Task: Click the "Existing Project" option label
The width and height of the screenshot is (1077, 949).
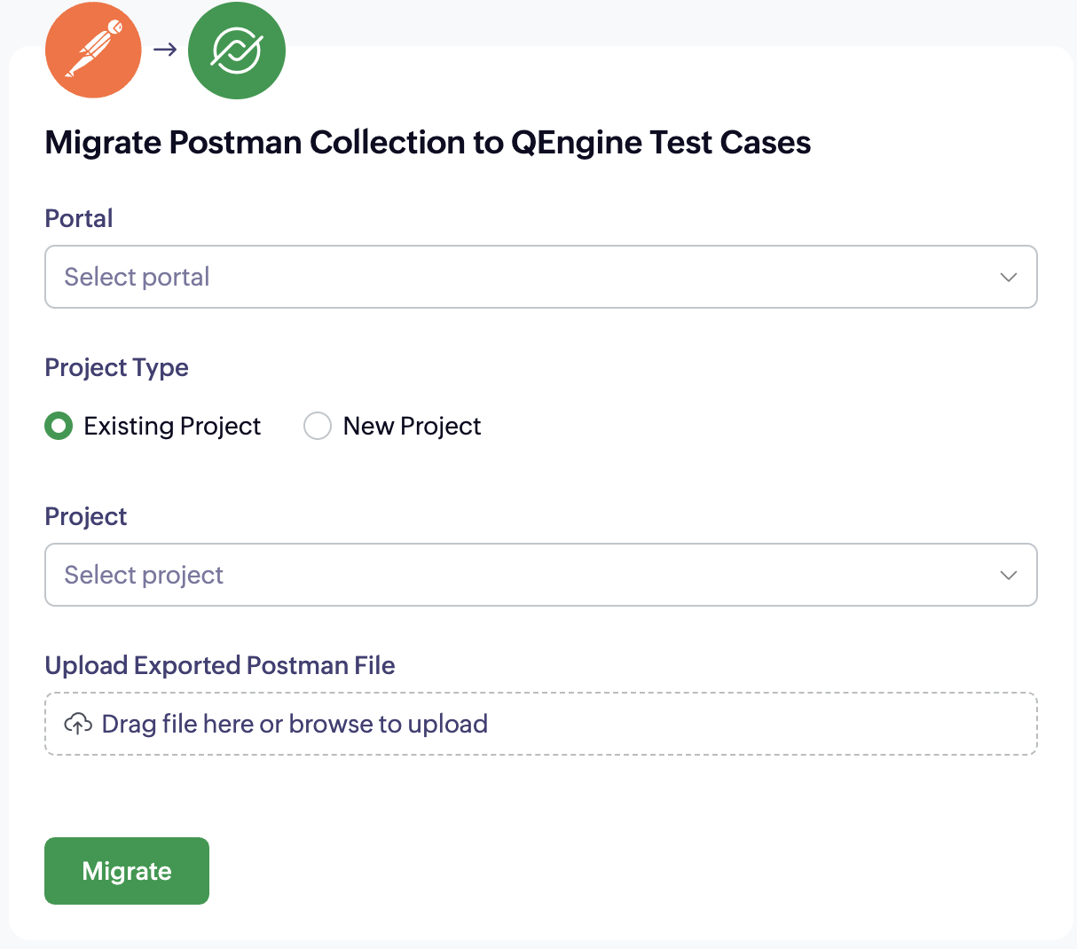Action: 172,427
